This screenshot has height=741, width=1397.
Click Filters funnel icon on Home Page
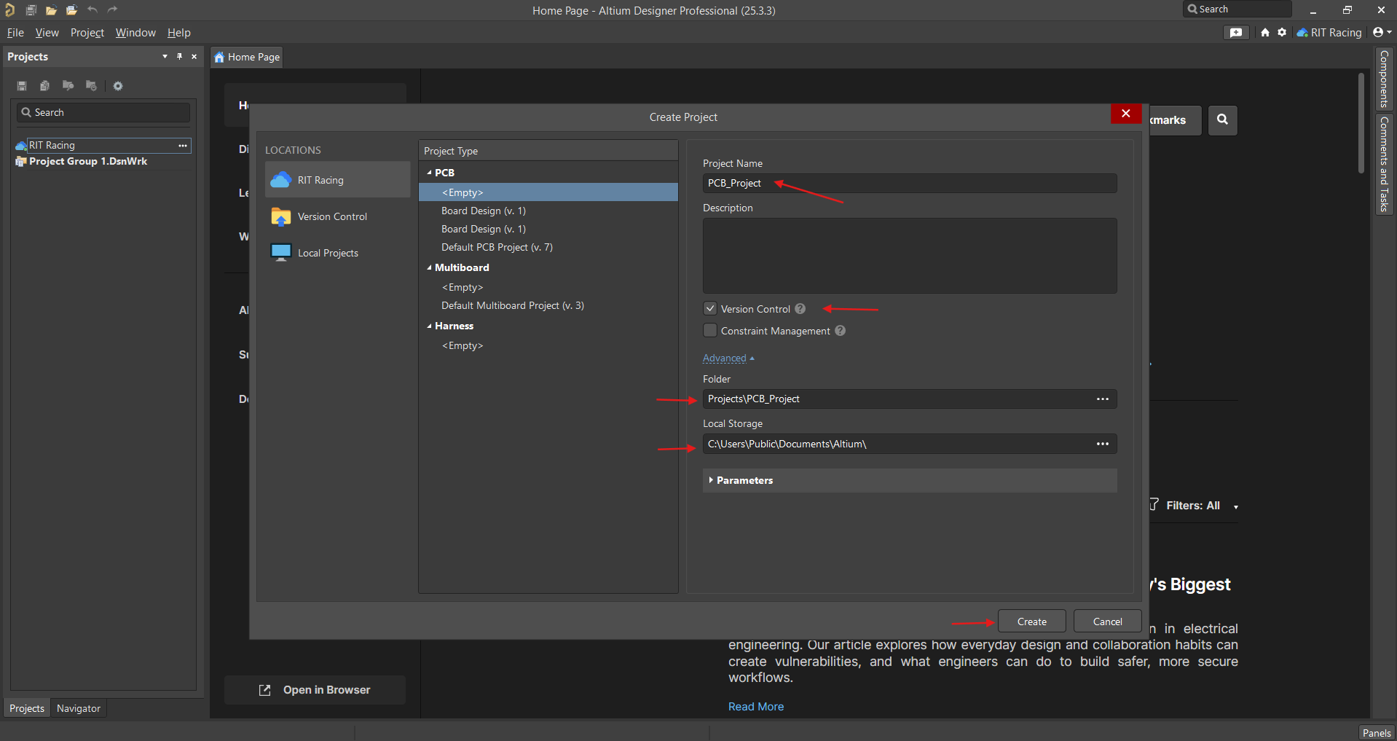(1154, 504)
